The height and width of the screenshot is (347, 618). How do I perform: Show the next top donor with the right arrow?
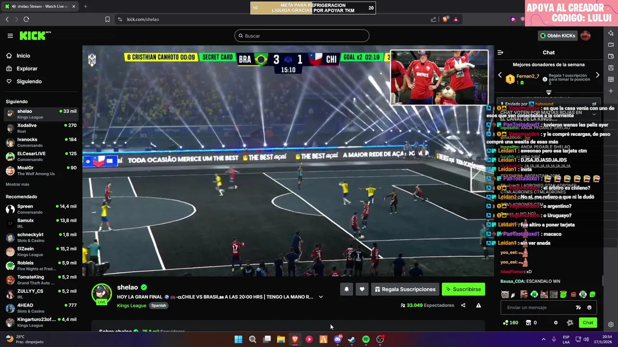[597, 75]
